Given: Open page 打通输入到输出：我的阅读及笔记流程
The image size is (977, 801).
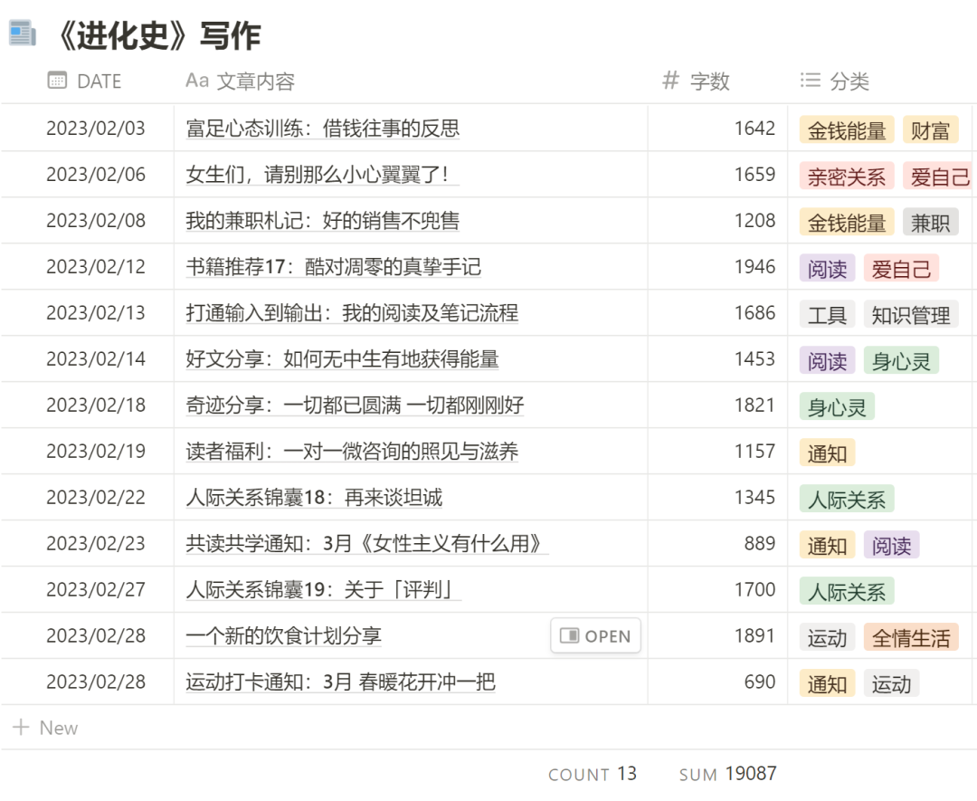Looking at the screenshot, I should point(352,313).
